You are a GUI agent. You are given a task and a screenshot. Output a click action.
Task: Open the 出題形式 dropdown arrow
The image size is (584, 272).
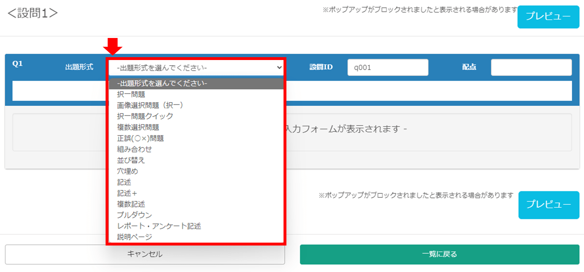279,68
